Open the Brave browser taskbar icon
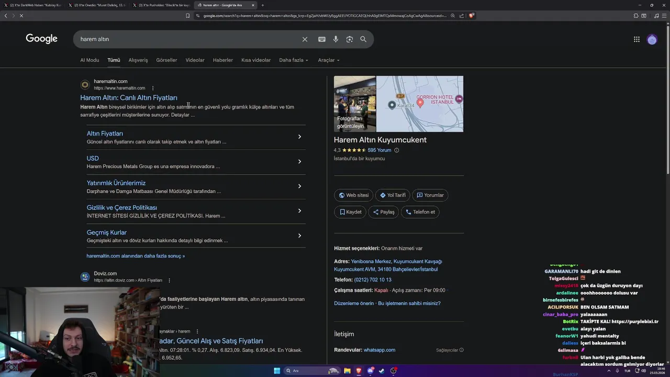This screenshot has width=670, height=377. [359, 371]
